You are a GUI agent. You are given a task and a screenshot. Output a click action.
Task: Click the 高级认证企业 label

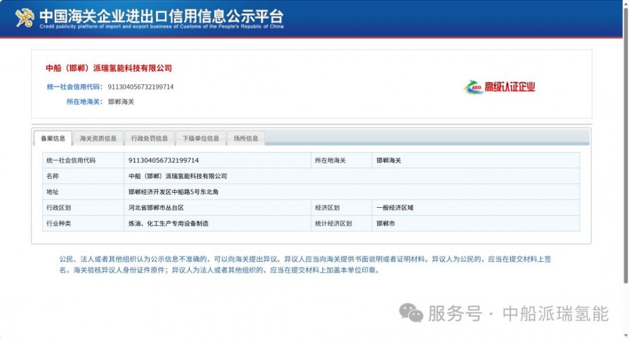[509, 88]
